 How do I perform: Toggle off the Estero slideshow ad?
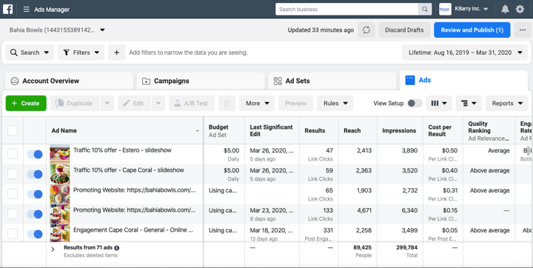coord(35,155)
